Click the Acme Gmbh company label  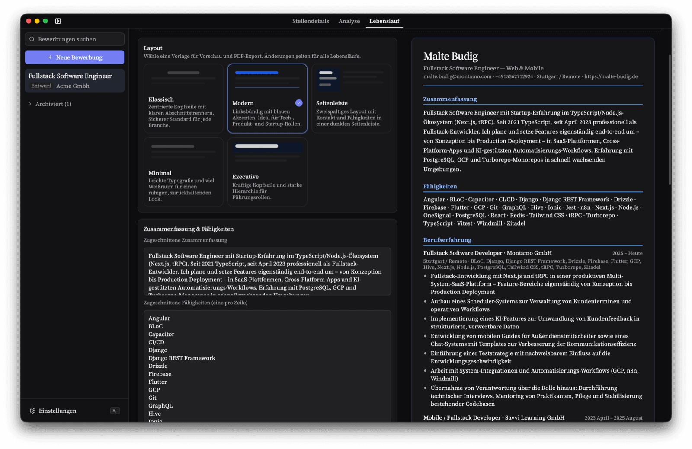(73, 86)
